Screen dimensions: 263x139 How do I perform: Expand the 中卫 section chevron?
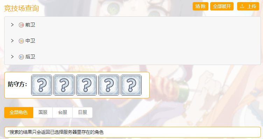[x=12, y=41]
